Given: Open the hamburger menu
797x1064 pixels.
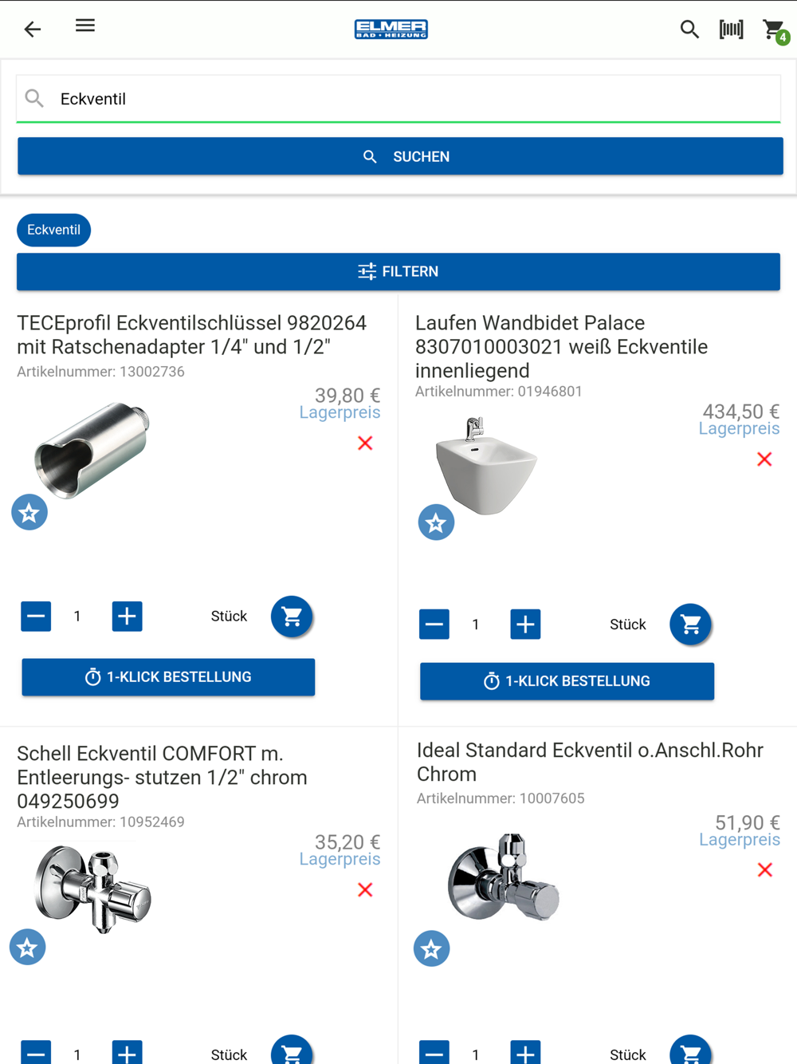Looking at the screenshot, I should click(x=85, y=26).
